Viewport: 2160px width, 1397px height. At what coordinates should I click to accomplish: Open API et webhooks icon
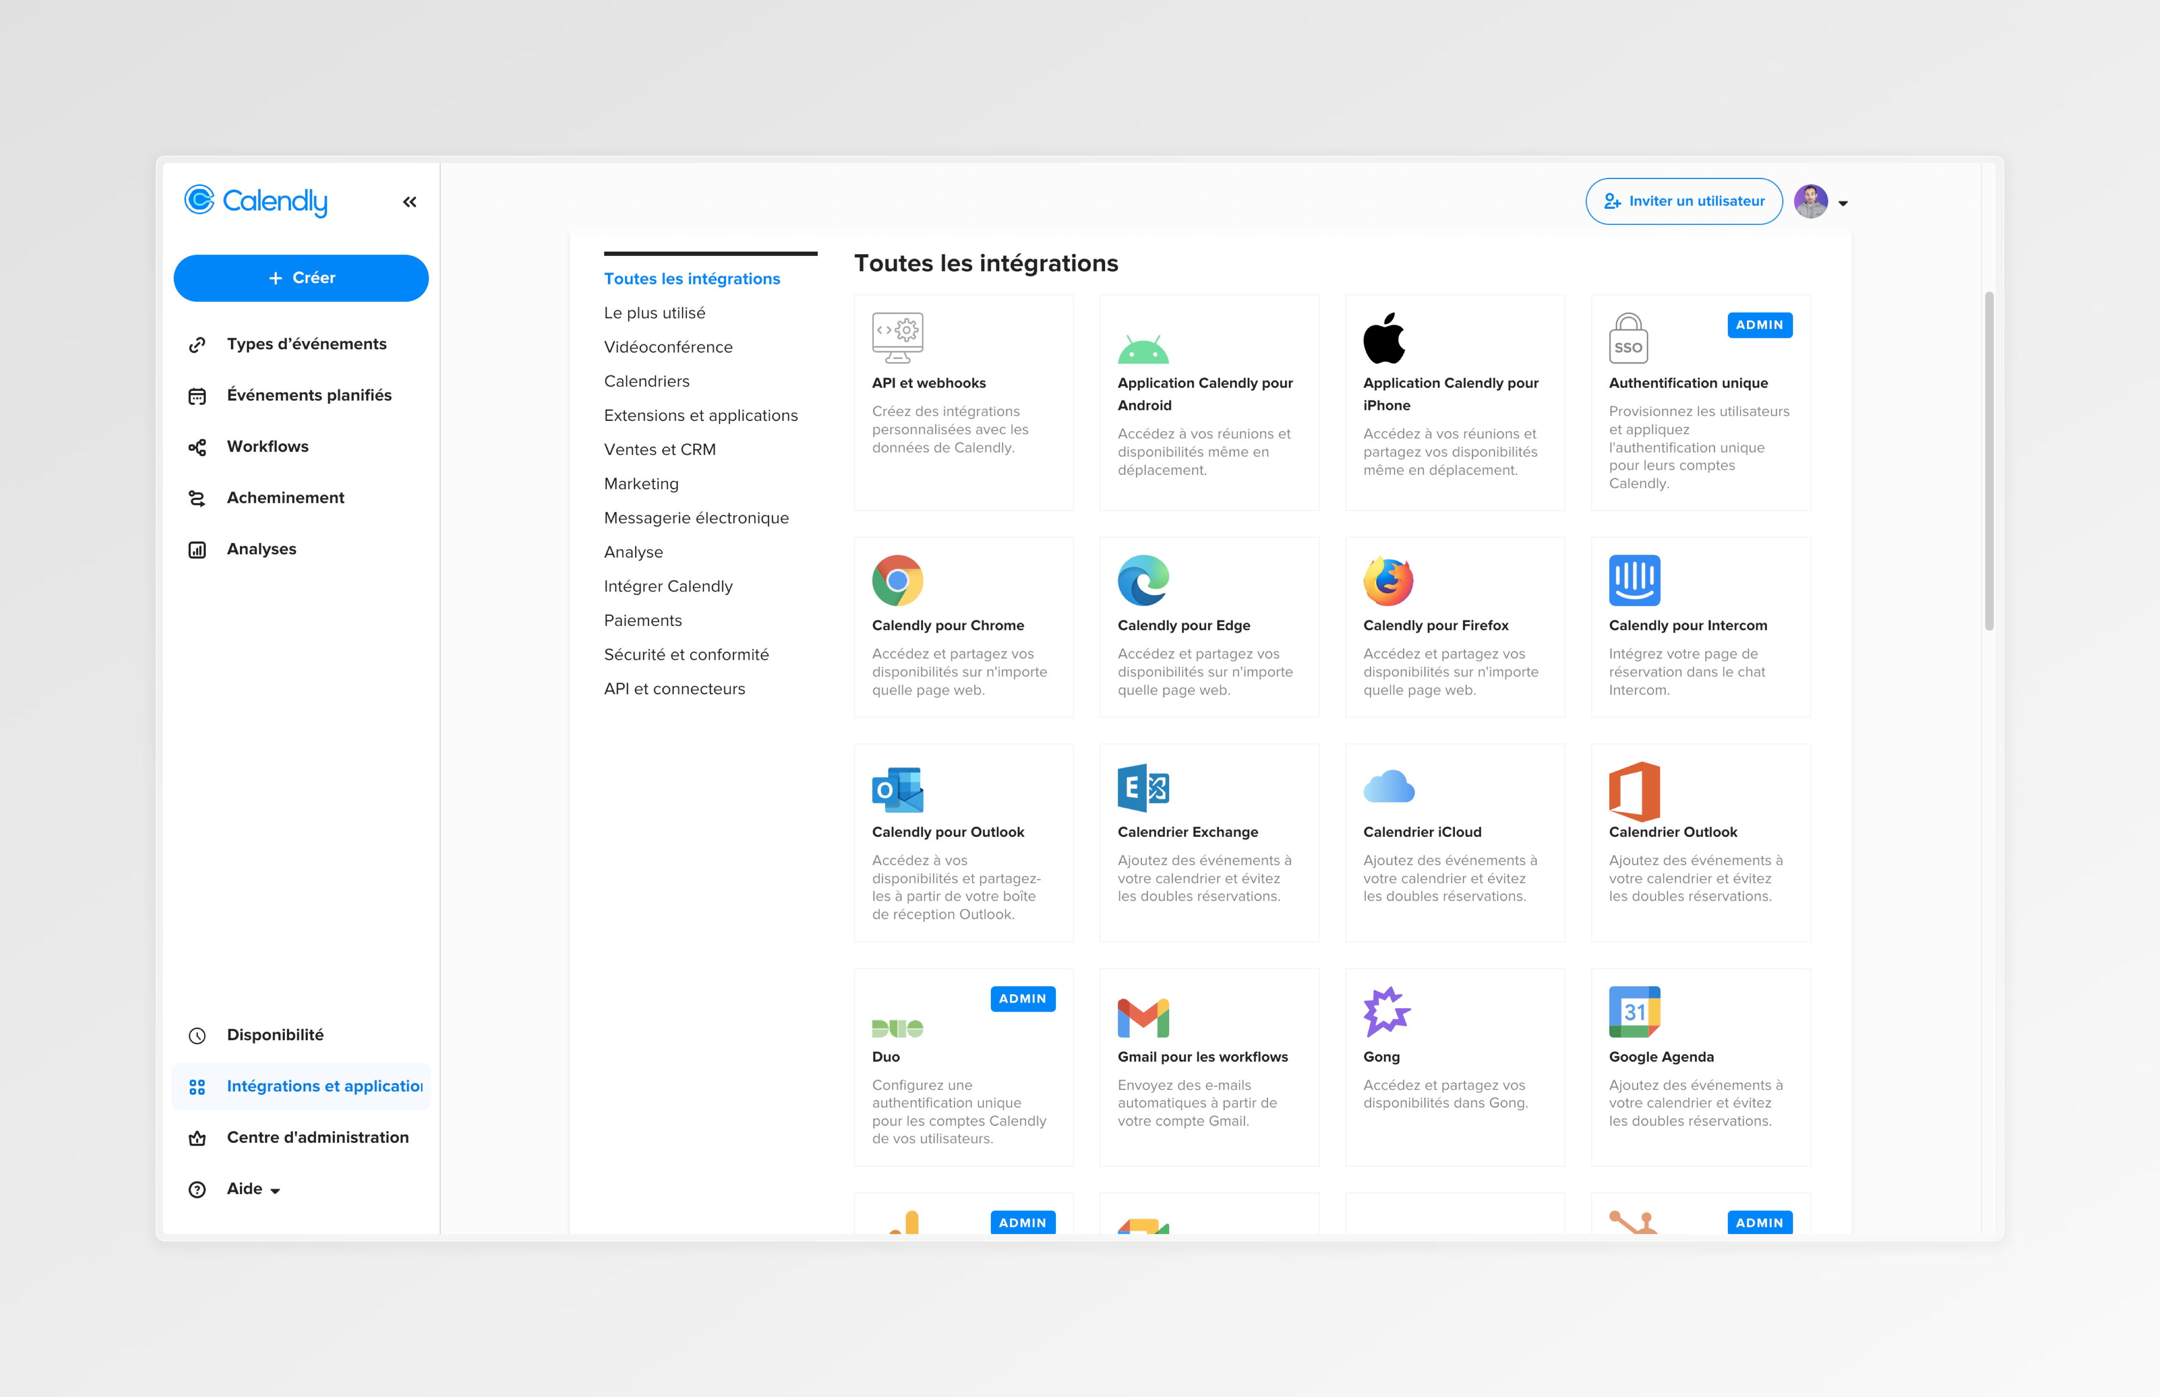(897, 337)
